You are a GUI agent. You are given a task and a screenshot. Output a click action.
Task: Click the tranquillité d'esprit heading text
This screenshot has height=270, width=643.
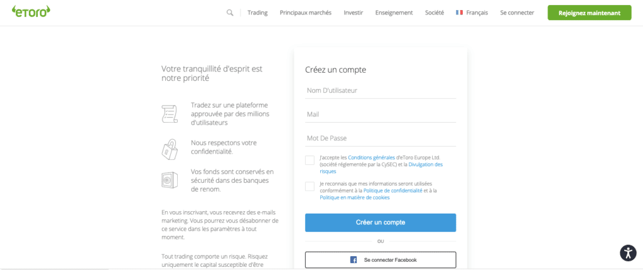point(212,74)
